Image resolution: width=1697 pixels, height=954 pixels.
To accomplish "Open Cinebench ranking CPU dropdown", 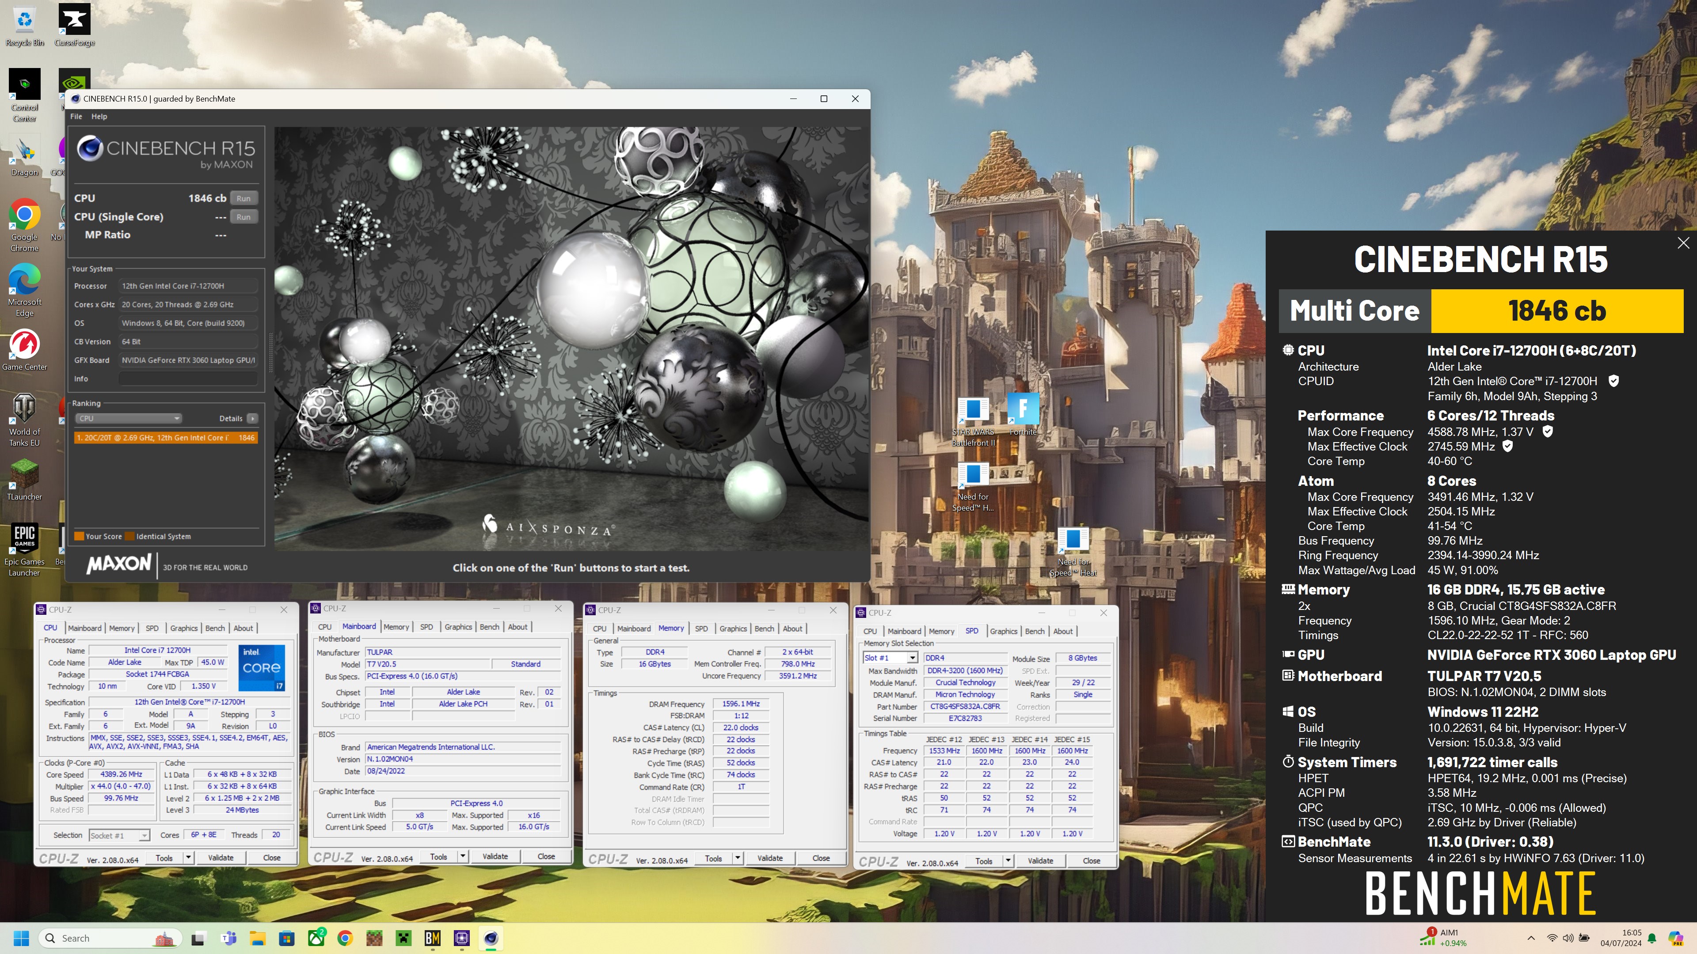I will tap(129, 418).
